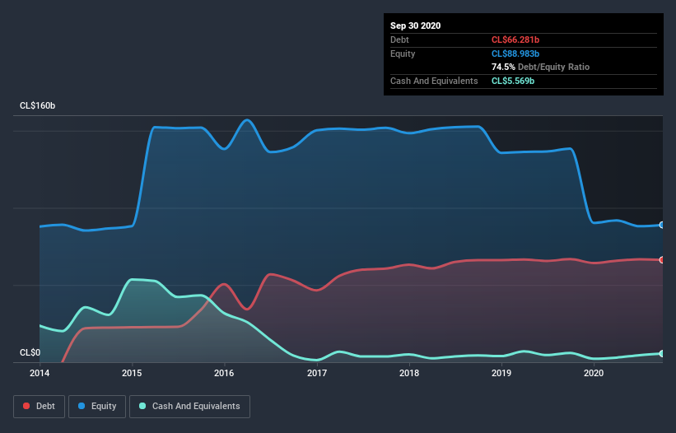Select the 2018 label on the x-axis

[409, 373]
